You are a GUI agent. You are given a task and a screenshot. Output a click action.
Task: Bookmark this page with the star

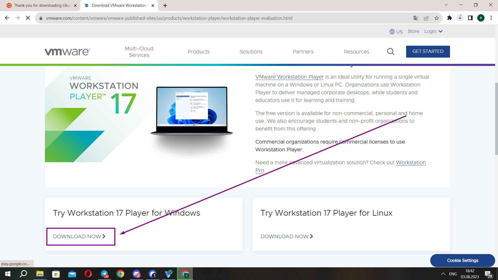tap(436, 18)
